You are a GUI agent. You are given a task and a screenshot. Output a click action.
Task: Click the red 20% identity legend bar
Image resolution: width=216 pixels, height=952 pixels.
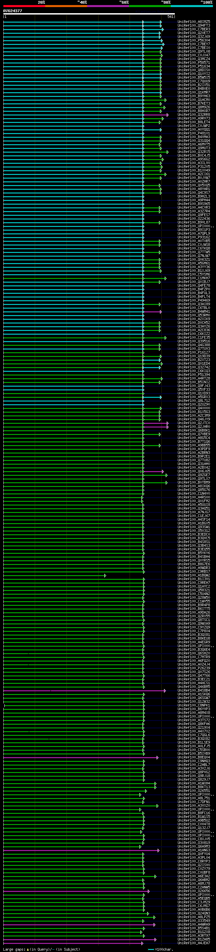point(24,6)
